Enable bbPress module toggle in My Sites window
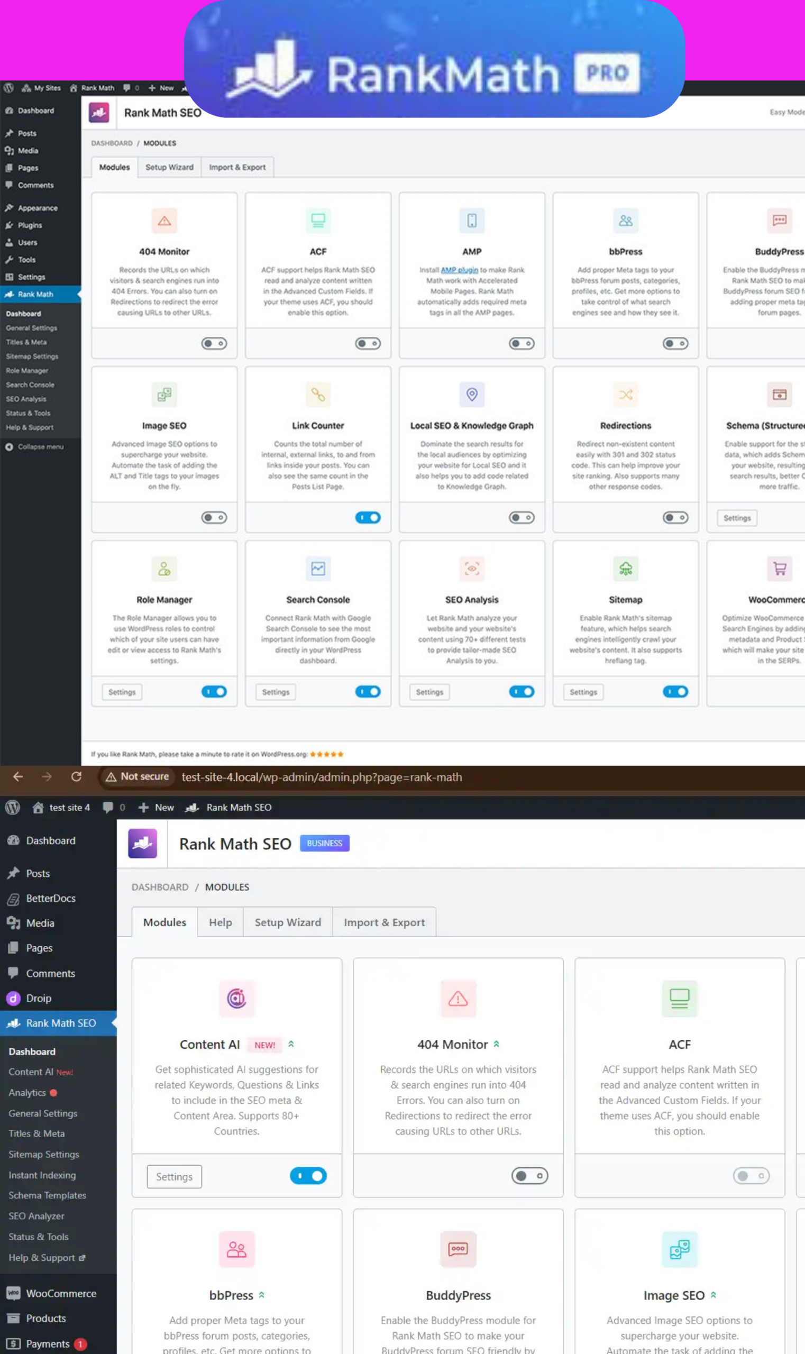 [x=675, y=343]
